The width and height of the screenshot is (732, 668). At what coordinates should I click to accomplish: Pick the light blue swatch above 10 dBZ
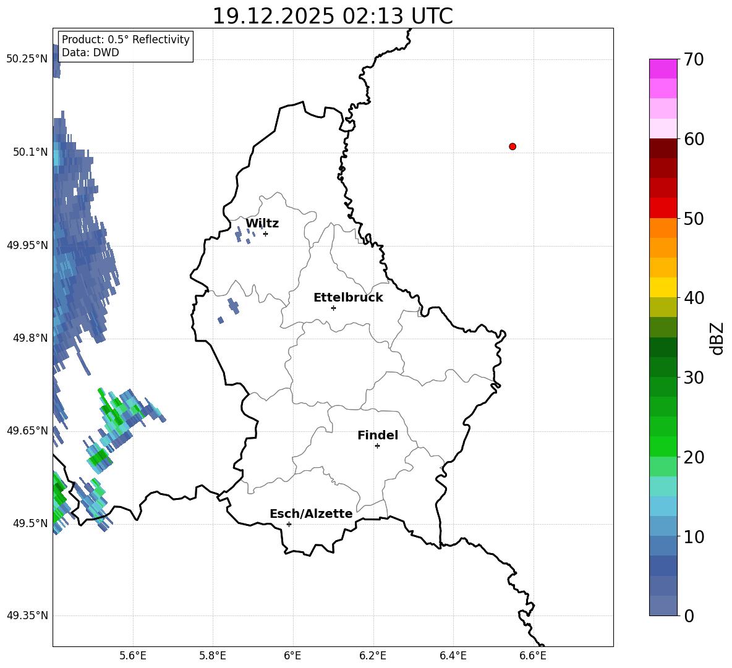(x=663, y=526)
